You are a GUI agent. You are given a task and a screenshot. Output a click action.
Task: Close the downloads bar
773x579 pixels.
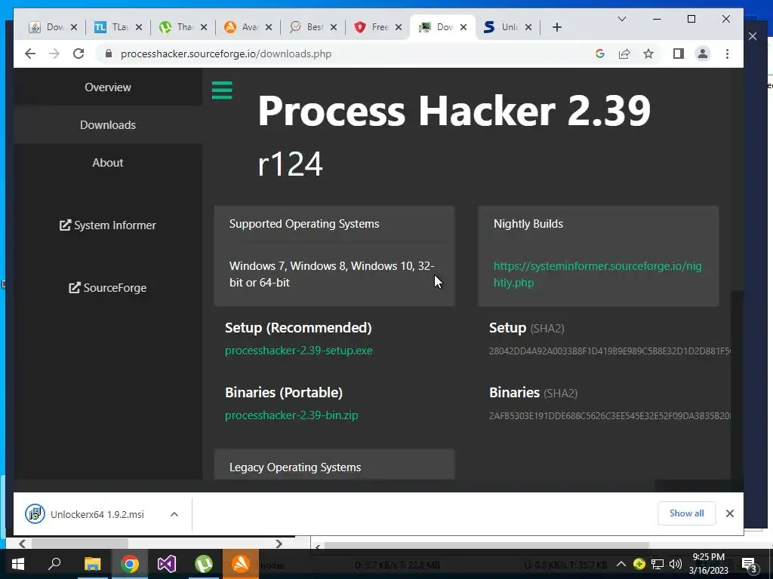(730, 513)
